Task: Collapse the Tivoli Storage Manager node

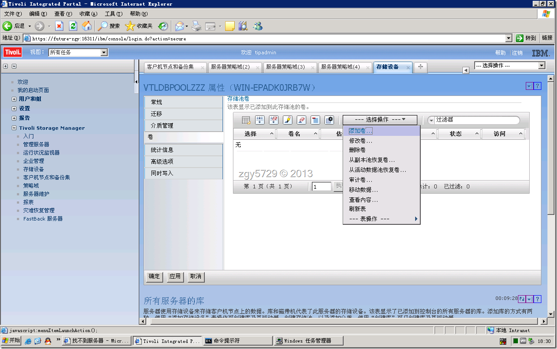Action: pos(14,128)
